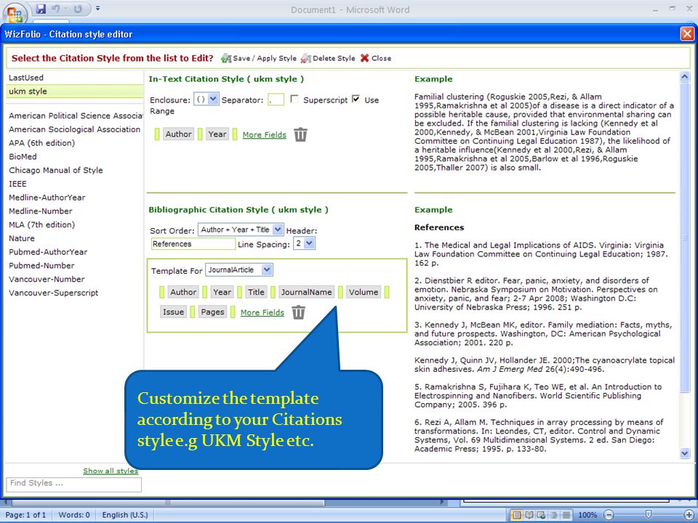The width and height of the screenshot is (698, 523).
Task: Switch to Full Screen Reading view icon
Action: pos(529,515)
